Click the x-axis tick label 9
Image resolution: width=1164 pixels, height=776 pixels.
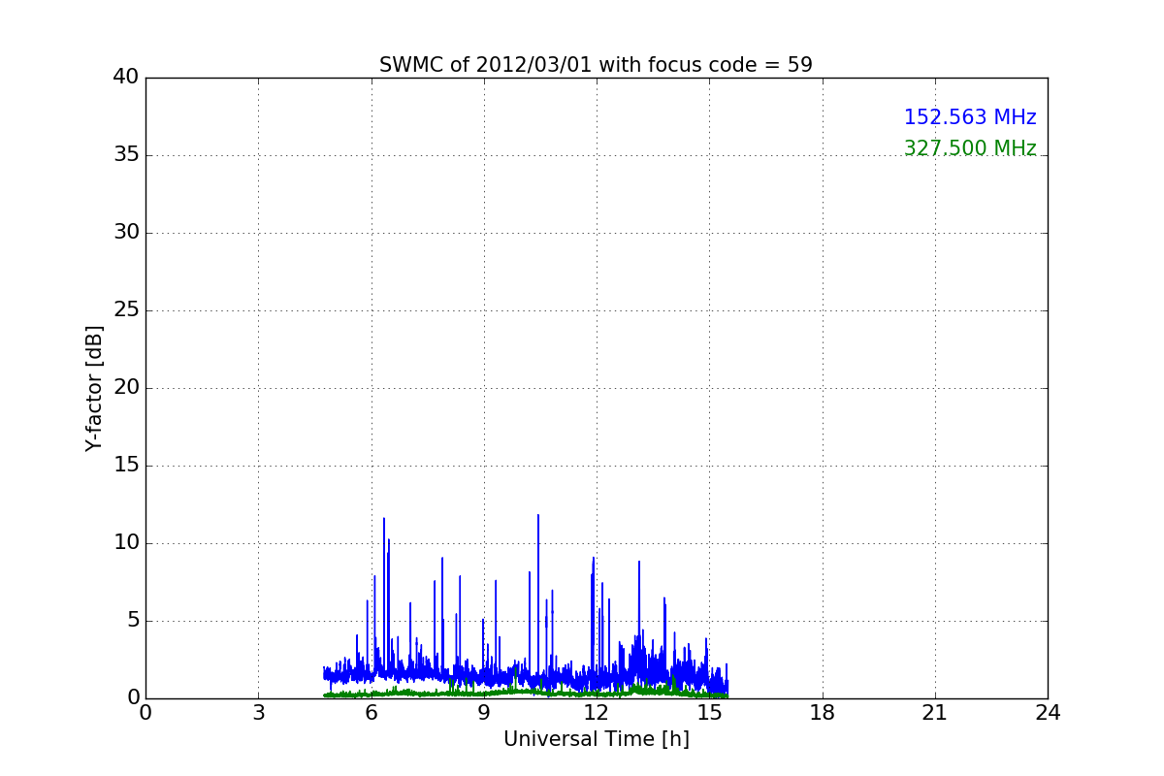484,713
